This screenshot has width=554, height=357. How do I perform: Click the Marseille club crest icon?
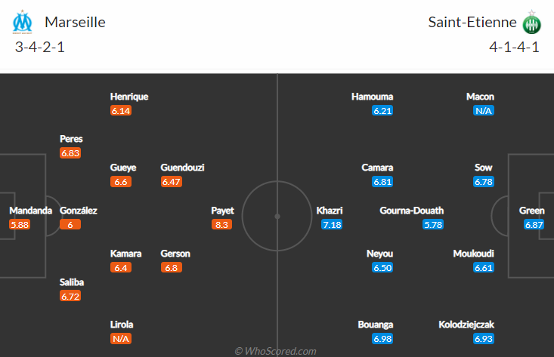tap(22, 22)
